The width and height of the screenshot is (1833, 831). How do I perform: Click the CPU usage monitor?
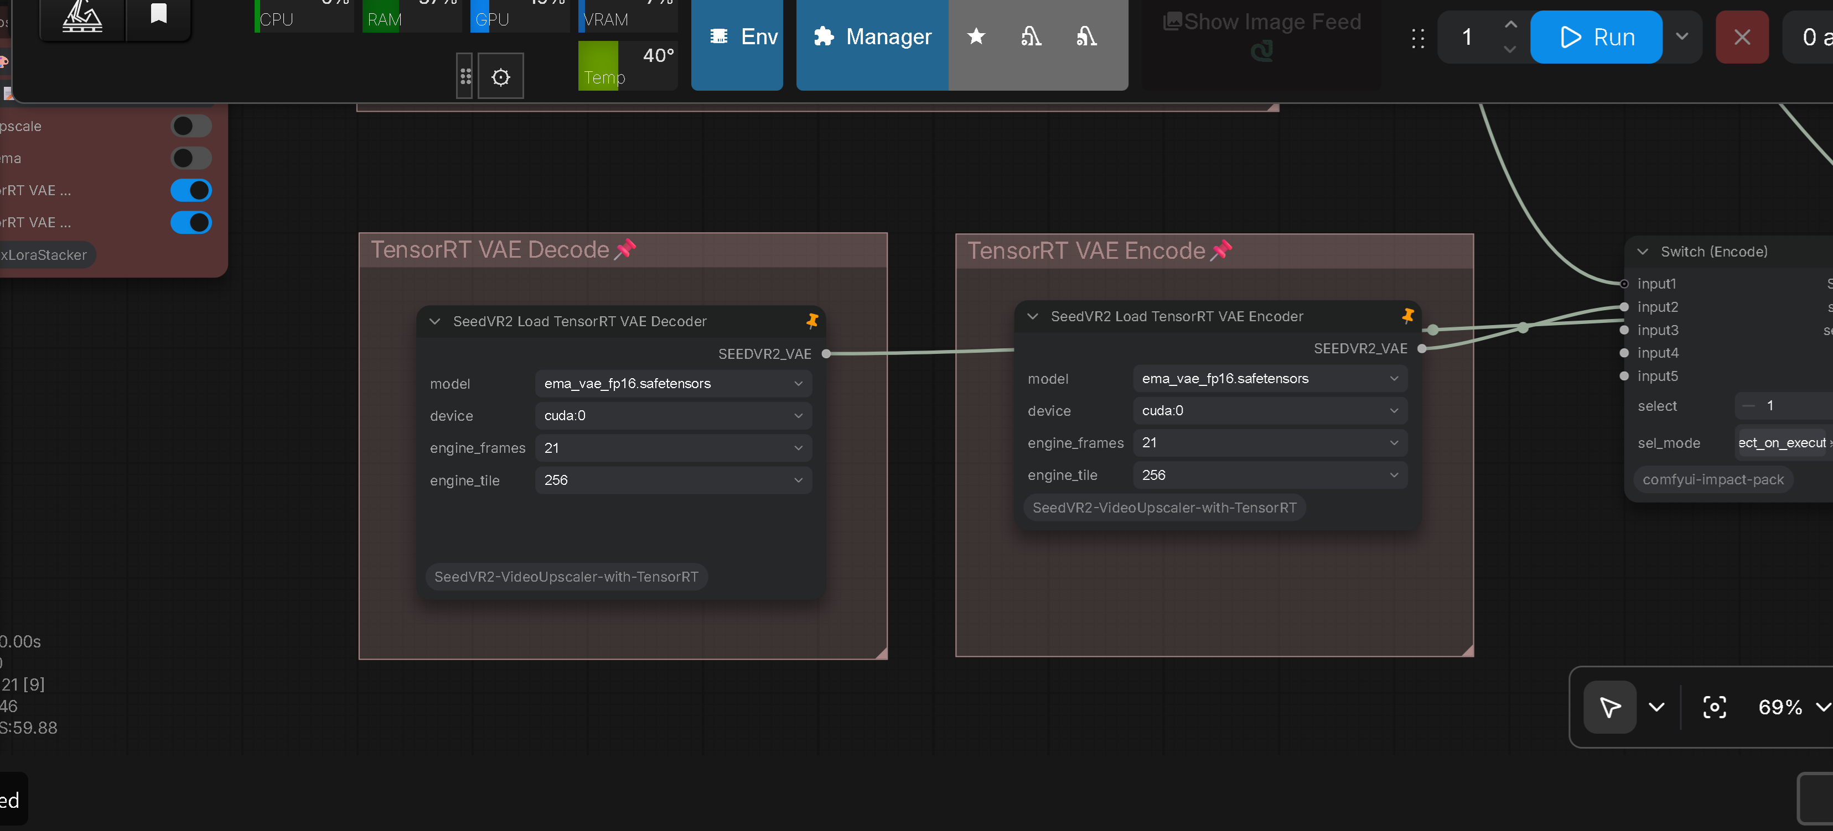[x=304, y=15]
